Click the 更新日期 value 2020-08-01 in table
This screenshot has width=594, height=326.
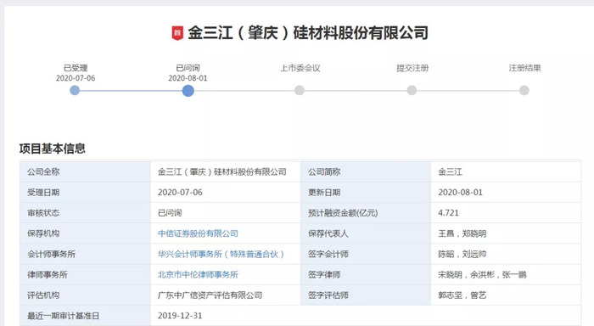pos(460,193)
